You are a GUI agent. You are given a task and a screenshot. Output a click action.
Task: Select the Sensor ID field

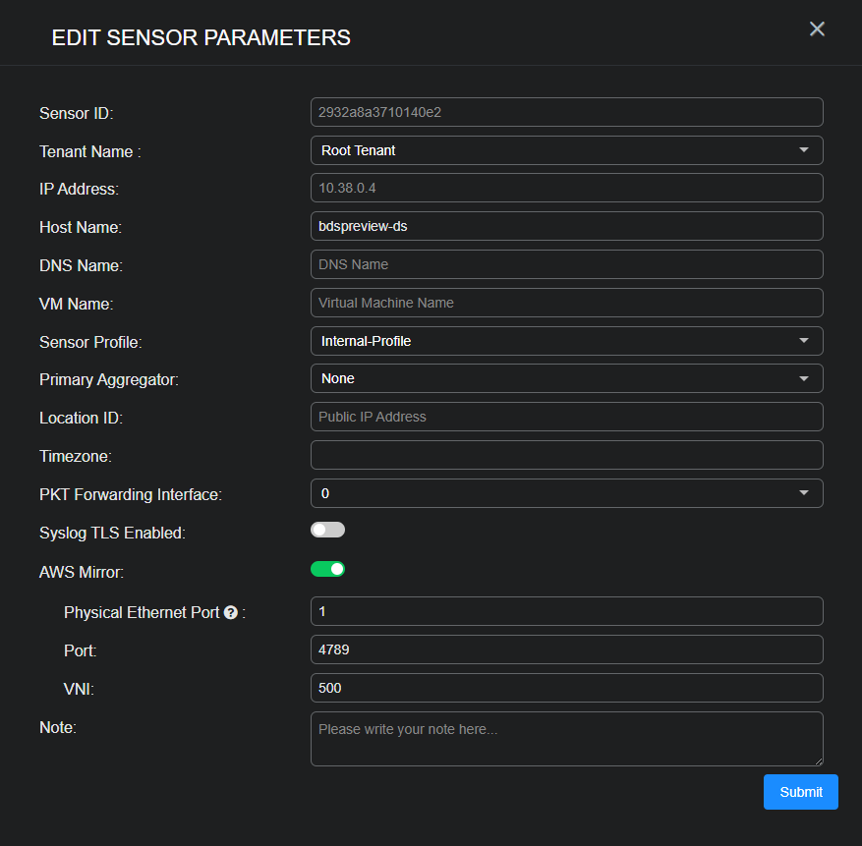566,111
